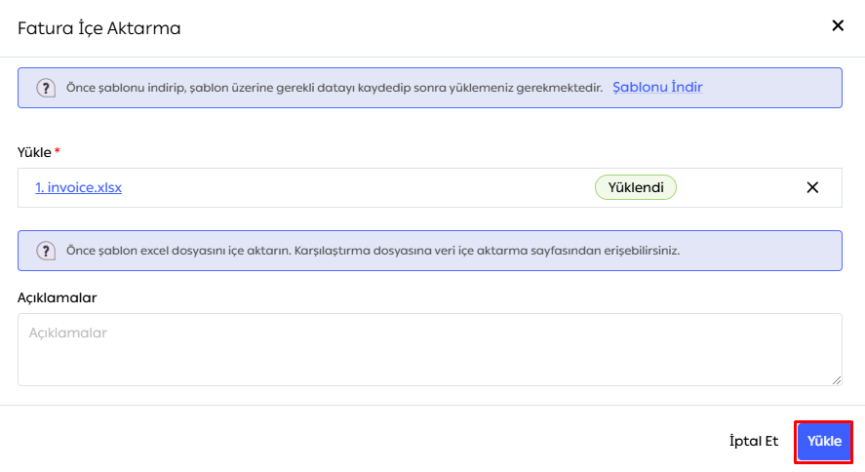This screenshot has width=865, height=472.
Task: Click the note starting 'Önce şablon excel dosyasını'
Action: [x=373, y=251]
